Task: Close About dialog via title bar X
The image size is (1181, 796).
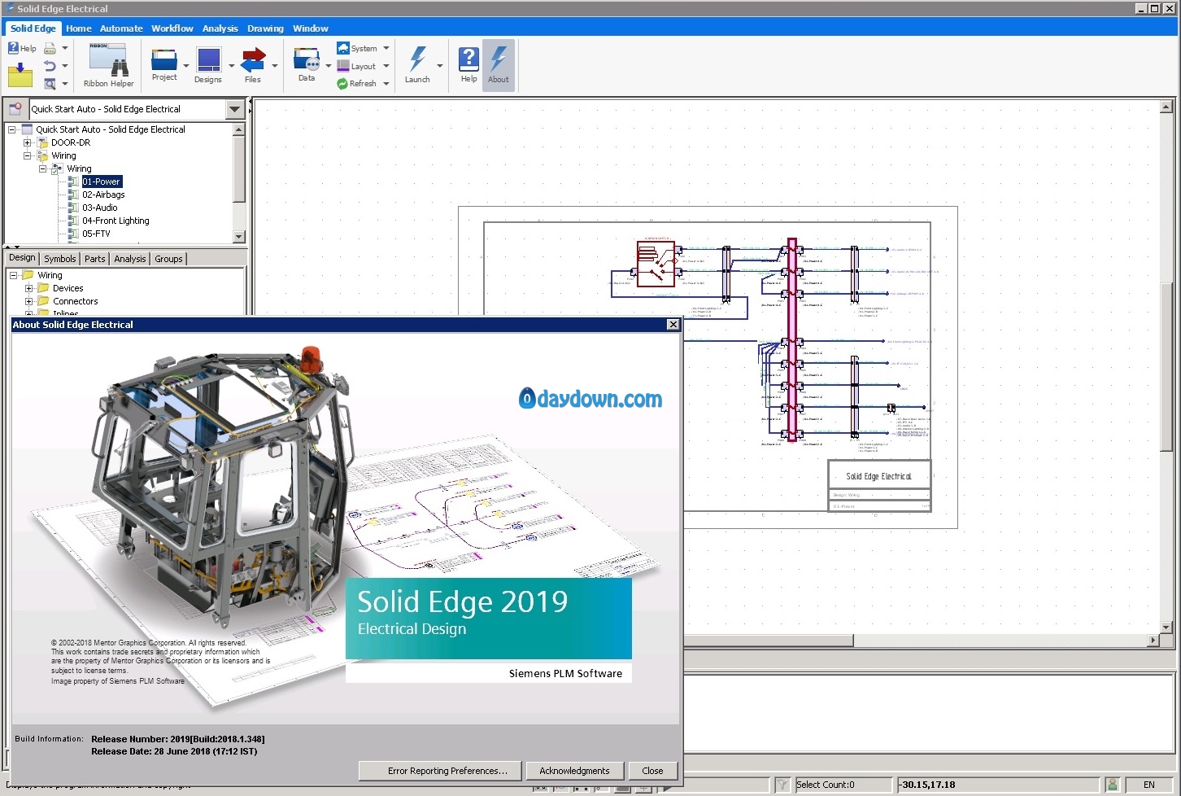Action: point(673,324)
